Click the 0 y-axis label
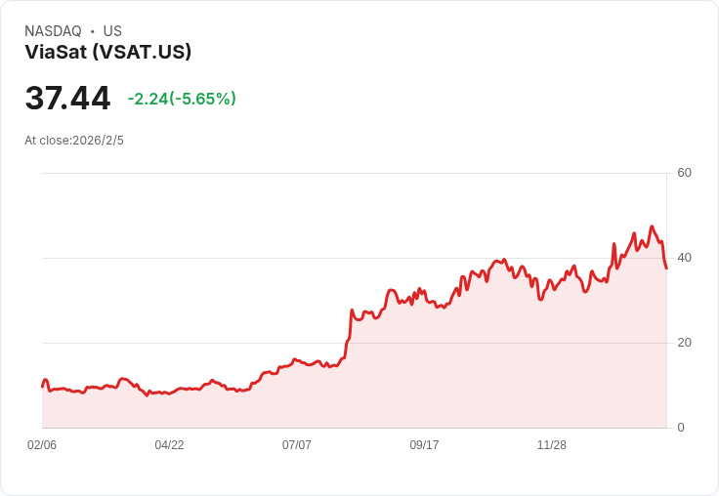Screen dimensions: 719x496 click(x=681, y=428)
